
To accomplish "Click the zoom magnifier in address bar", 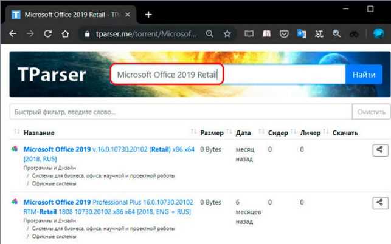I will (209, 33).
